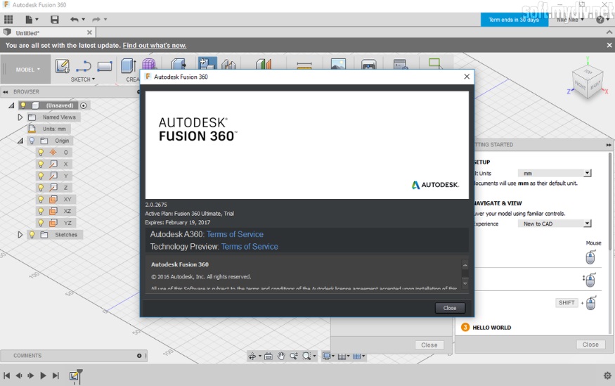This screenshot has width=615, height=386.
Task: Expand the Named Views tree node
Action: point(20,117)
